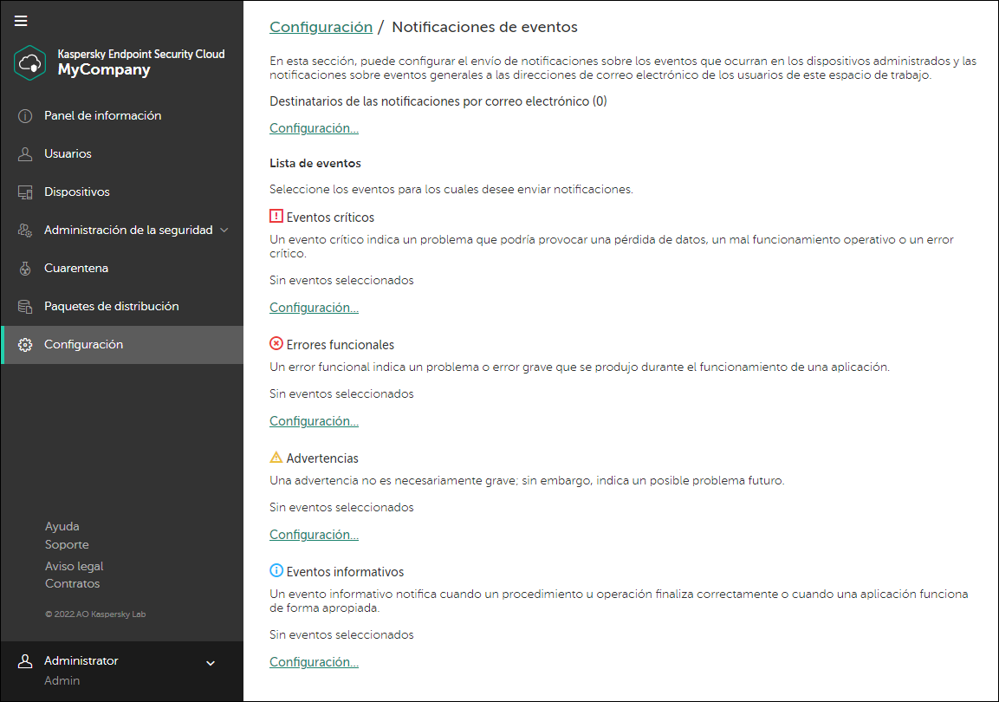Open Configuración link under Destinatarios
Screen dimensions: 999x702
314,128
